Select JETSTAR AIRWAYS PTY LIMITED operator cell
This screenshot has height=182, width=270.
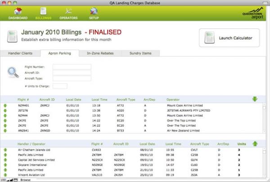click(189, 110)
